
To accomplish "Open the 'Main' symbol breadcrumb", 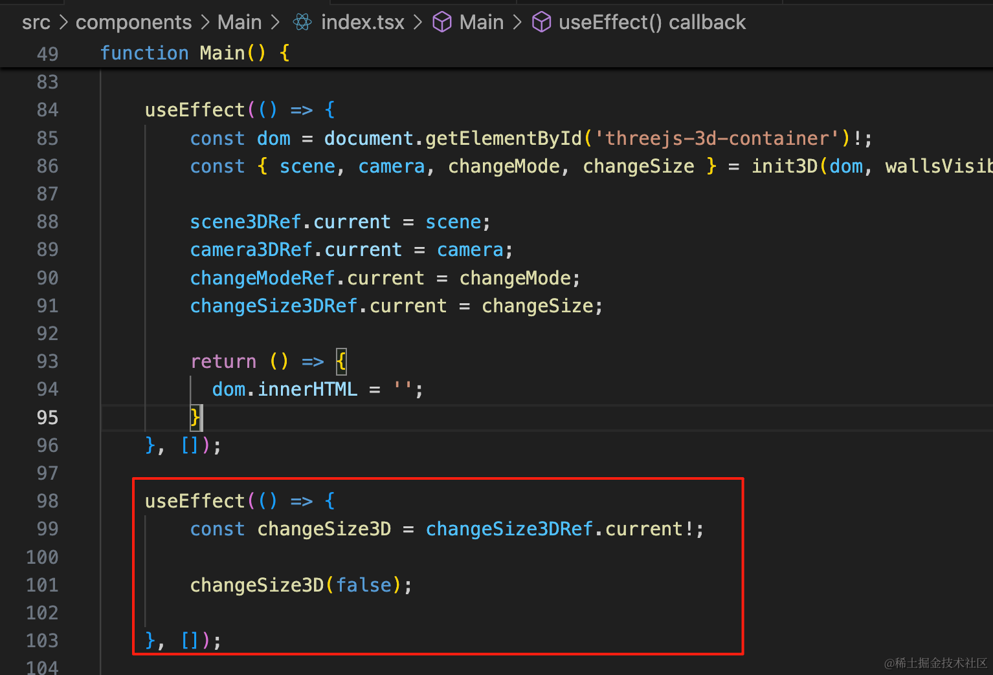I will point(482,23).
